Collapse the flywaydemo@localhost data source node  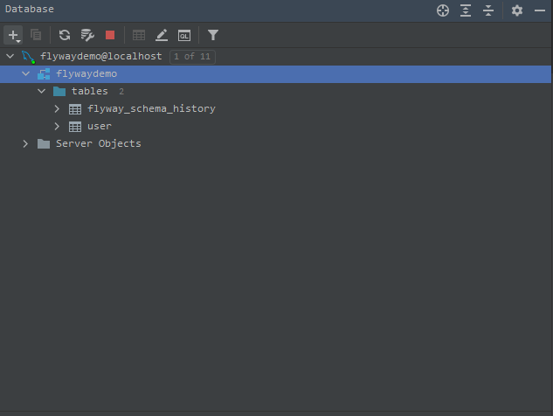point(10,56)
